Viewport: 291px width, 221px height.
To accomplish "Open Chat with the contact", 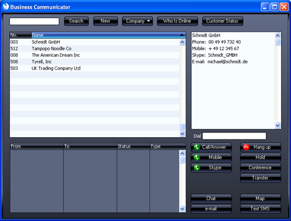I will (211, 198).
